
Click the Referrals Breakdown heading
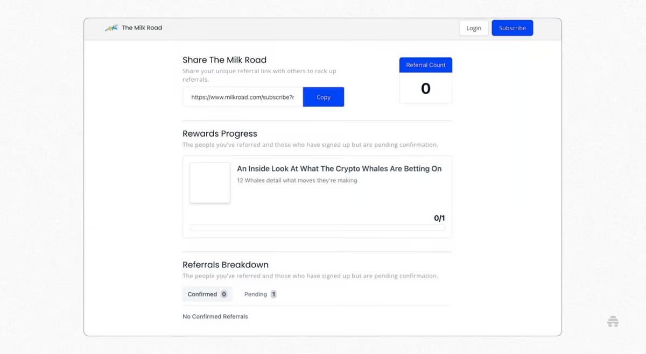point(226,264)
